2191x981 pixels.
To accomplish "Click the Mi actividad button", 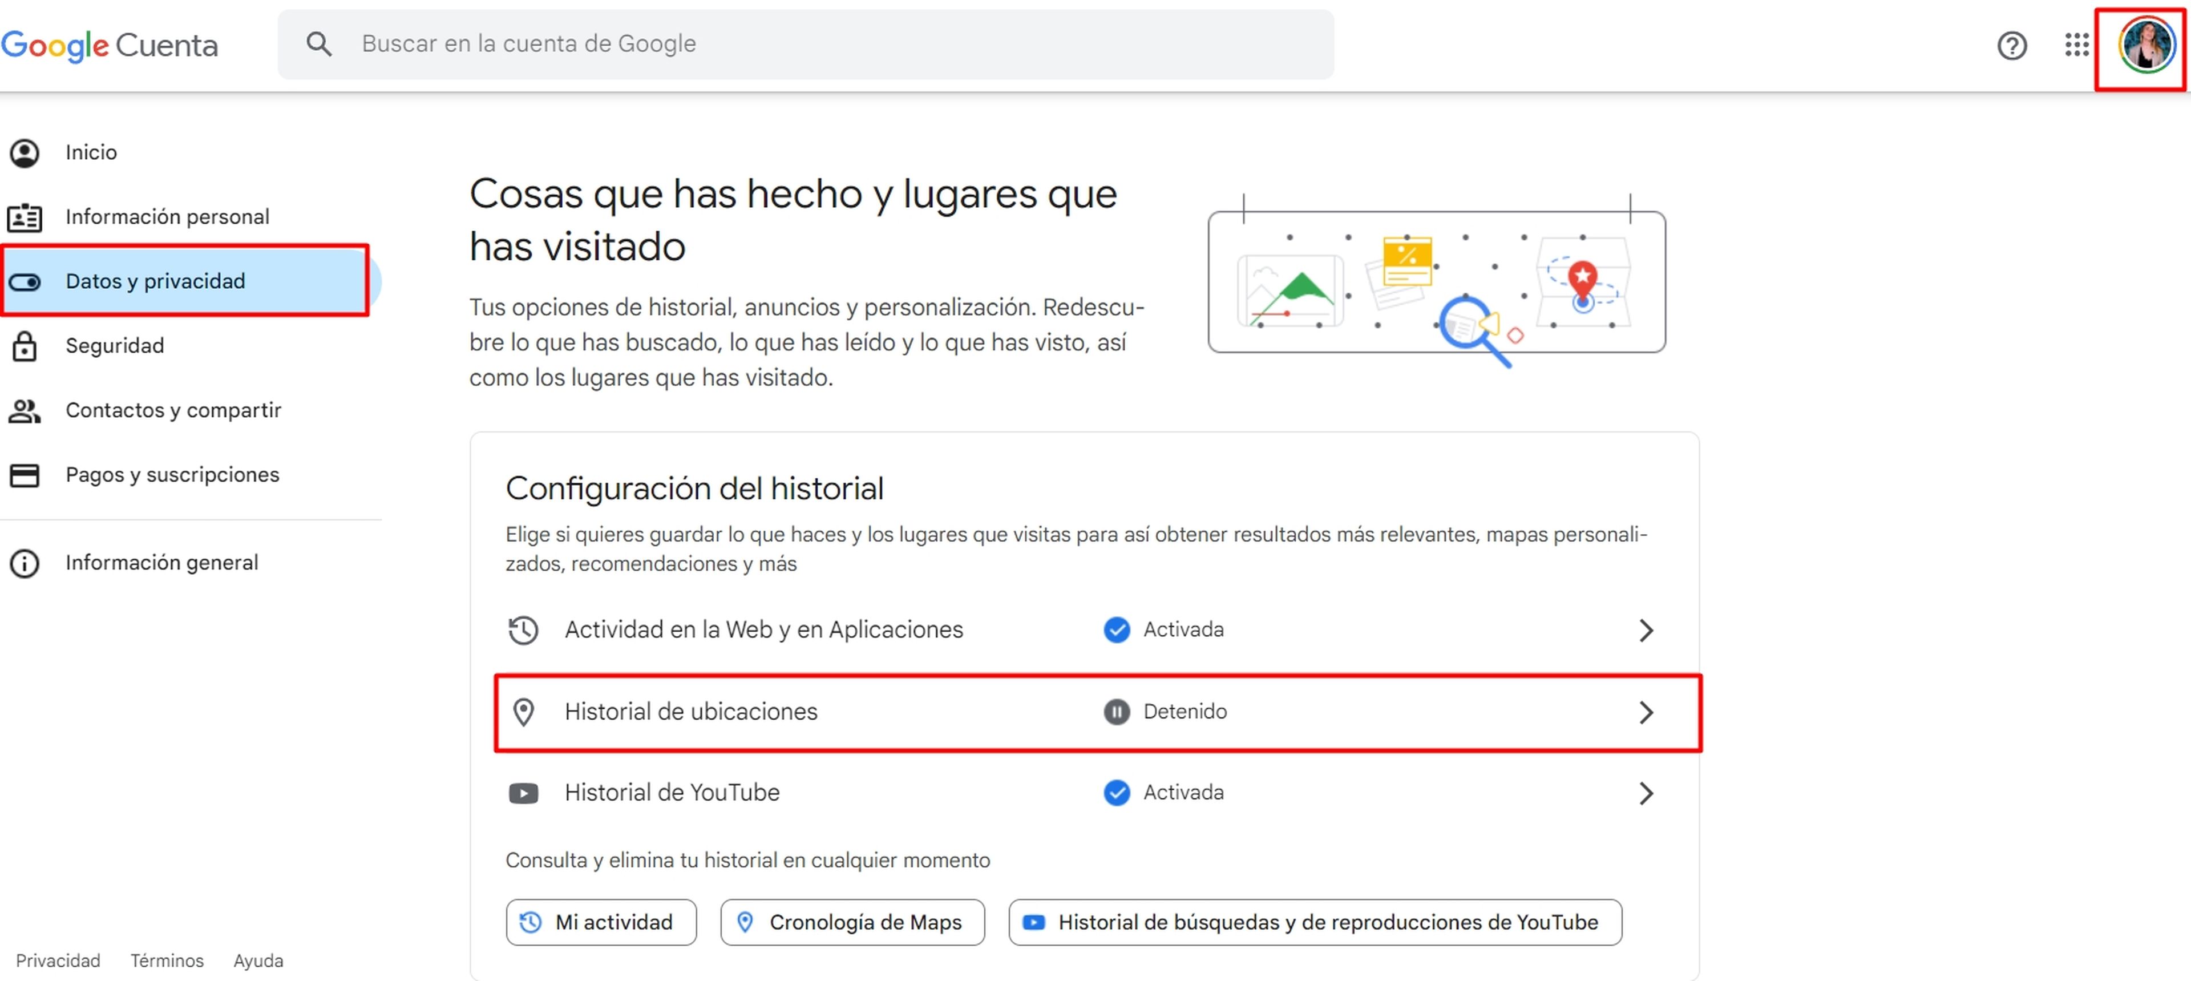I will (600, 922).
